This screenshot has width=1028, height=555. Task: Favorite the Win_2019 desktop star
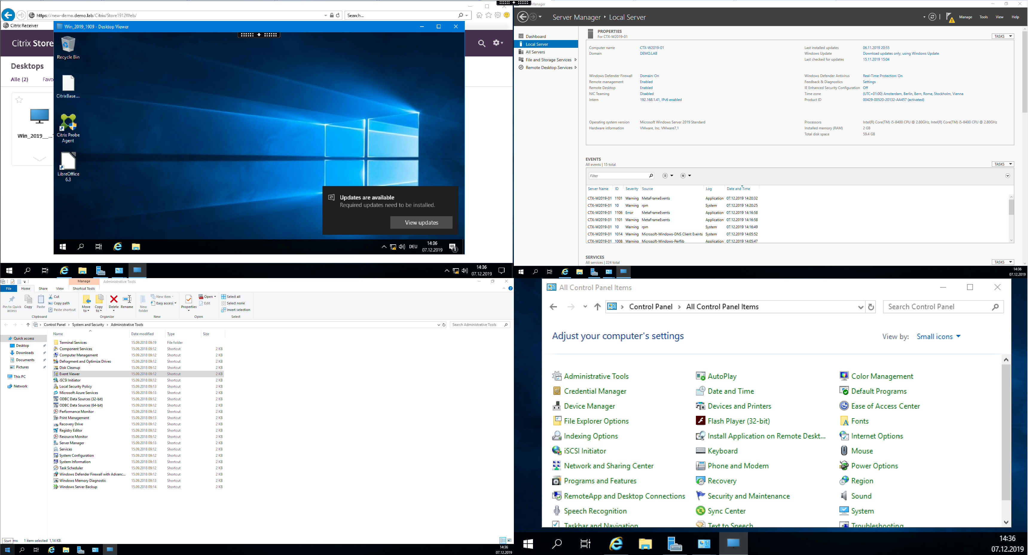[19, 100]
